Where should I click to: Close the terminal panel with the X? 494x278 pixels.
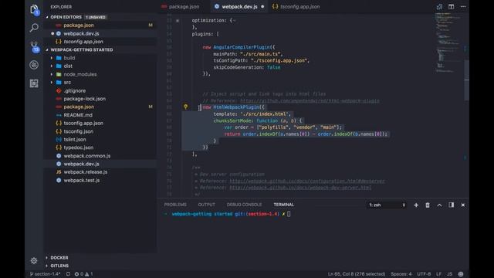[463, 205]
